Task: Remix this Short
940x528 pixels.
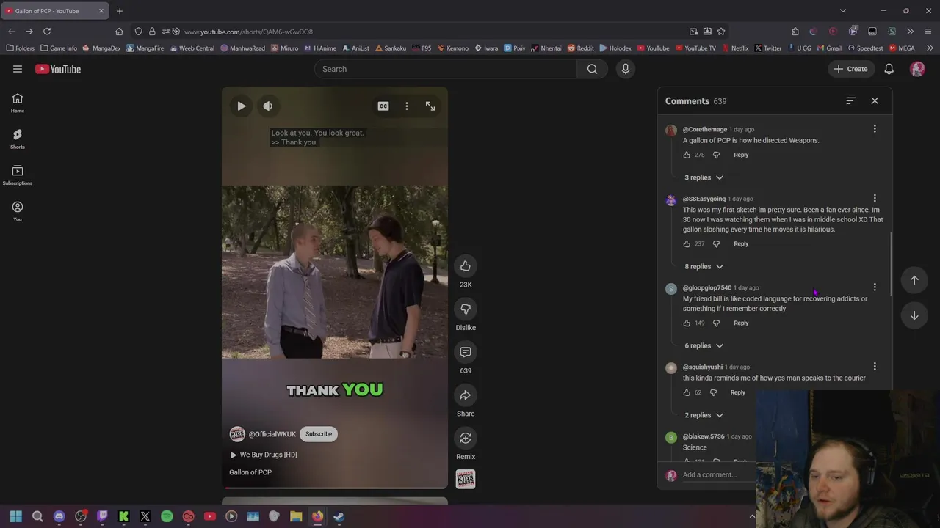Action: pyautogui.click(x=466, y=438)
